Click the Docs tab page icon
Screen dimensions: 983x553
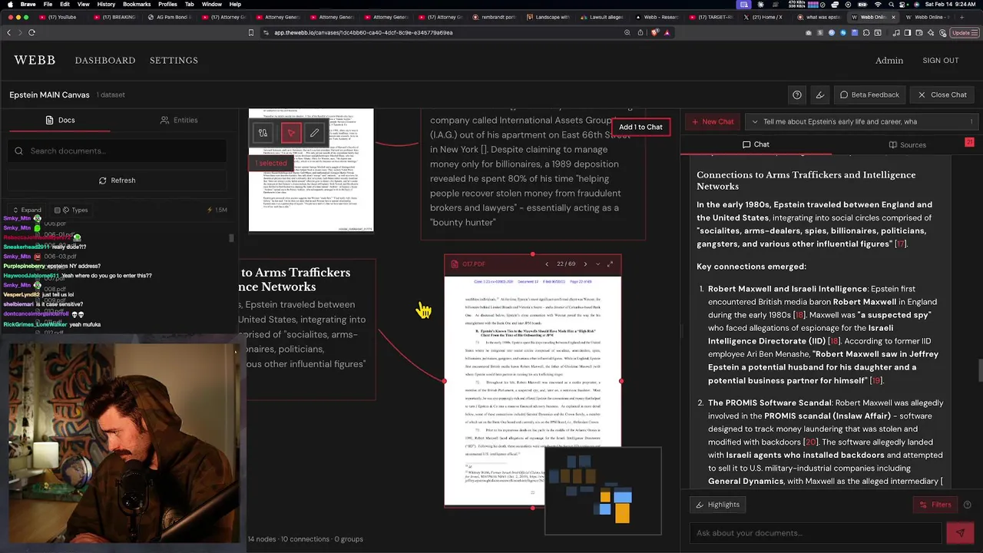pos(49,120)
